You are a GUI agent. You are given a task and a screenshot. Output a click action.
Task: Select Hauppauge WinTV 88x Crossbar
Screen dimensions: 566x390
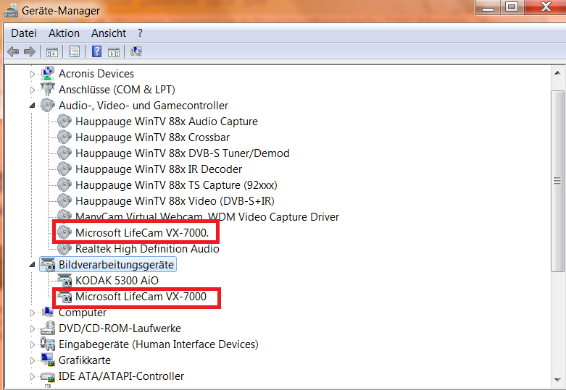pyautogui.click(x=152, y=137)
